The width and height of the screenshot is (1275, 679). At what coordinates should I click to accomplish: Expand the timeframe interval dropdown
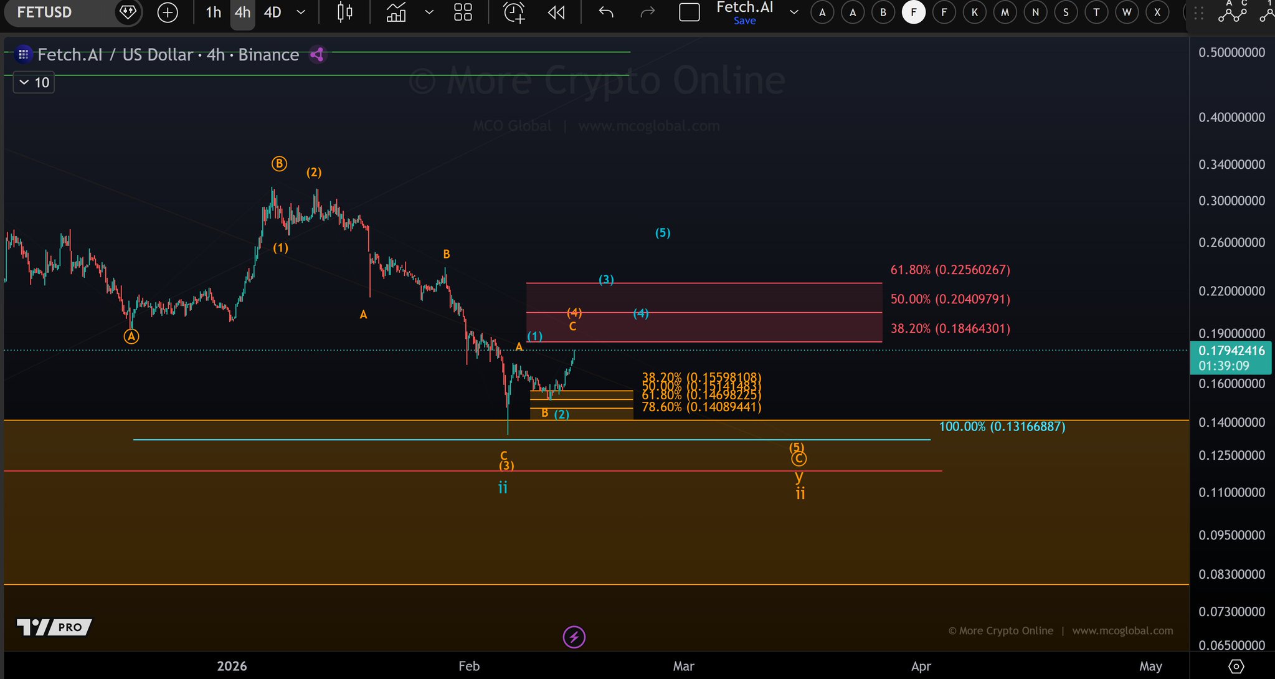pyautogui.click(x=301, y=12)
